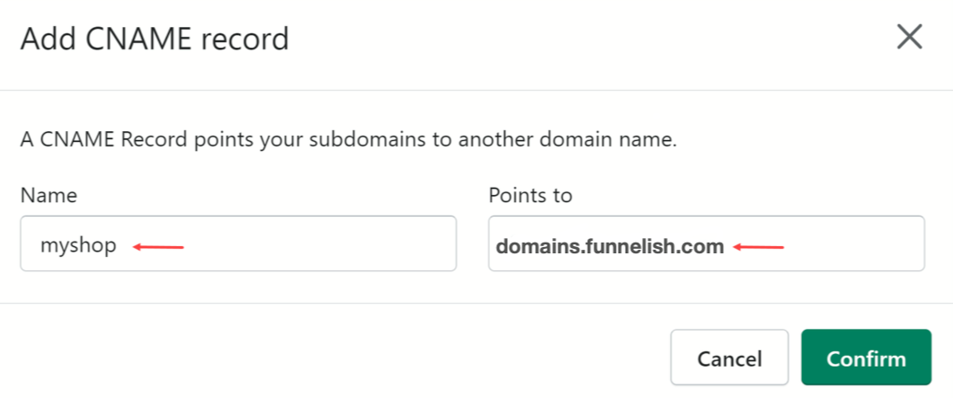This screenshot has width=953, height=398.
Task: Click the red arrow beside domains.funnelish.com
Action: [x=759, y=246]
